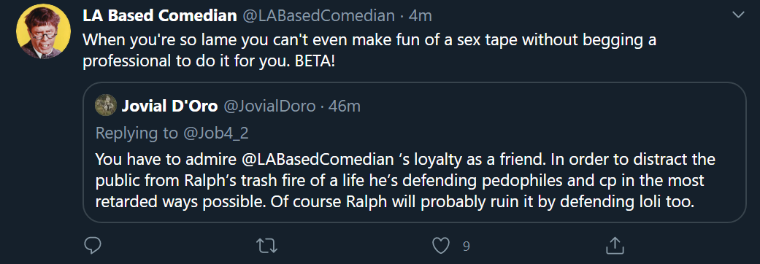Open the 4m timestamp link
760x264 pixels.
coord(420,16)
